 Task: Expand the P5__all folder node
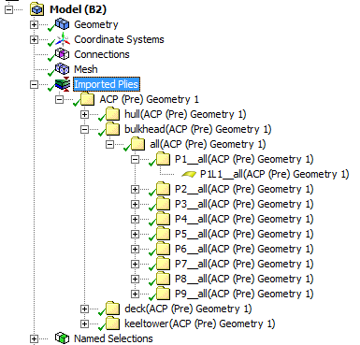[135, 234]
